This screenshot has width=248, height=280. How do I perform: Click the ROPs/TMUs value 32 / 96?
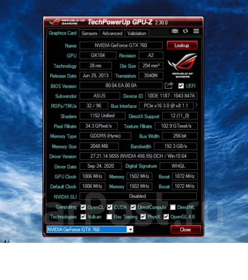(x=94, y=106)
